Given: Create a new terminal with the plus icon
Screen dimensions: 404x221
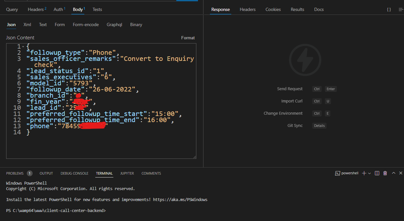Looking at the screenshot, I should pyautogui.click(x=364, y=173).
